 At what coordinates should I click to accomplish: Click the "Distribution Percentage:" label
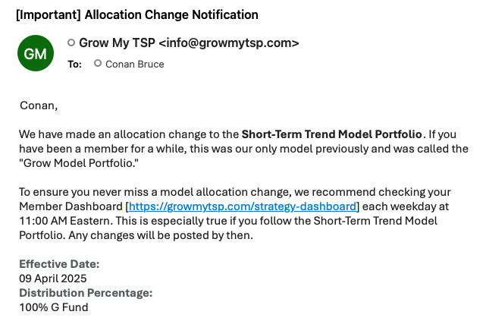pos(86,293)
